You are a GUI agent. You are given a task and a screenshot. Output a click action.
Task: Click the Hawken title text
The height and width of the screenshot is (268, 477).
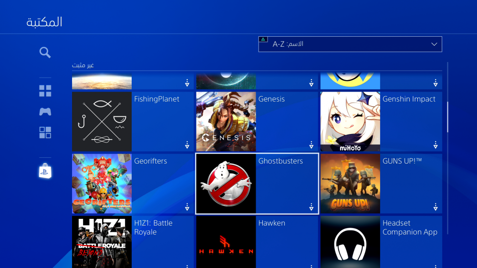(x=272, y=223)
